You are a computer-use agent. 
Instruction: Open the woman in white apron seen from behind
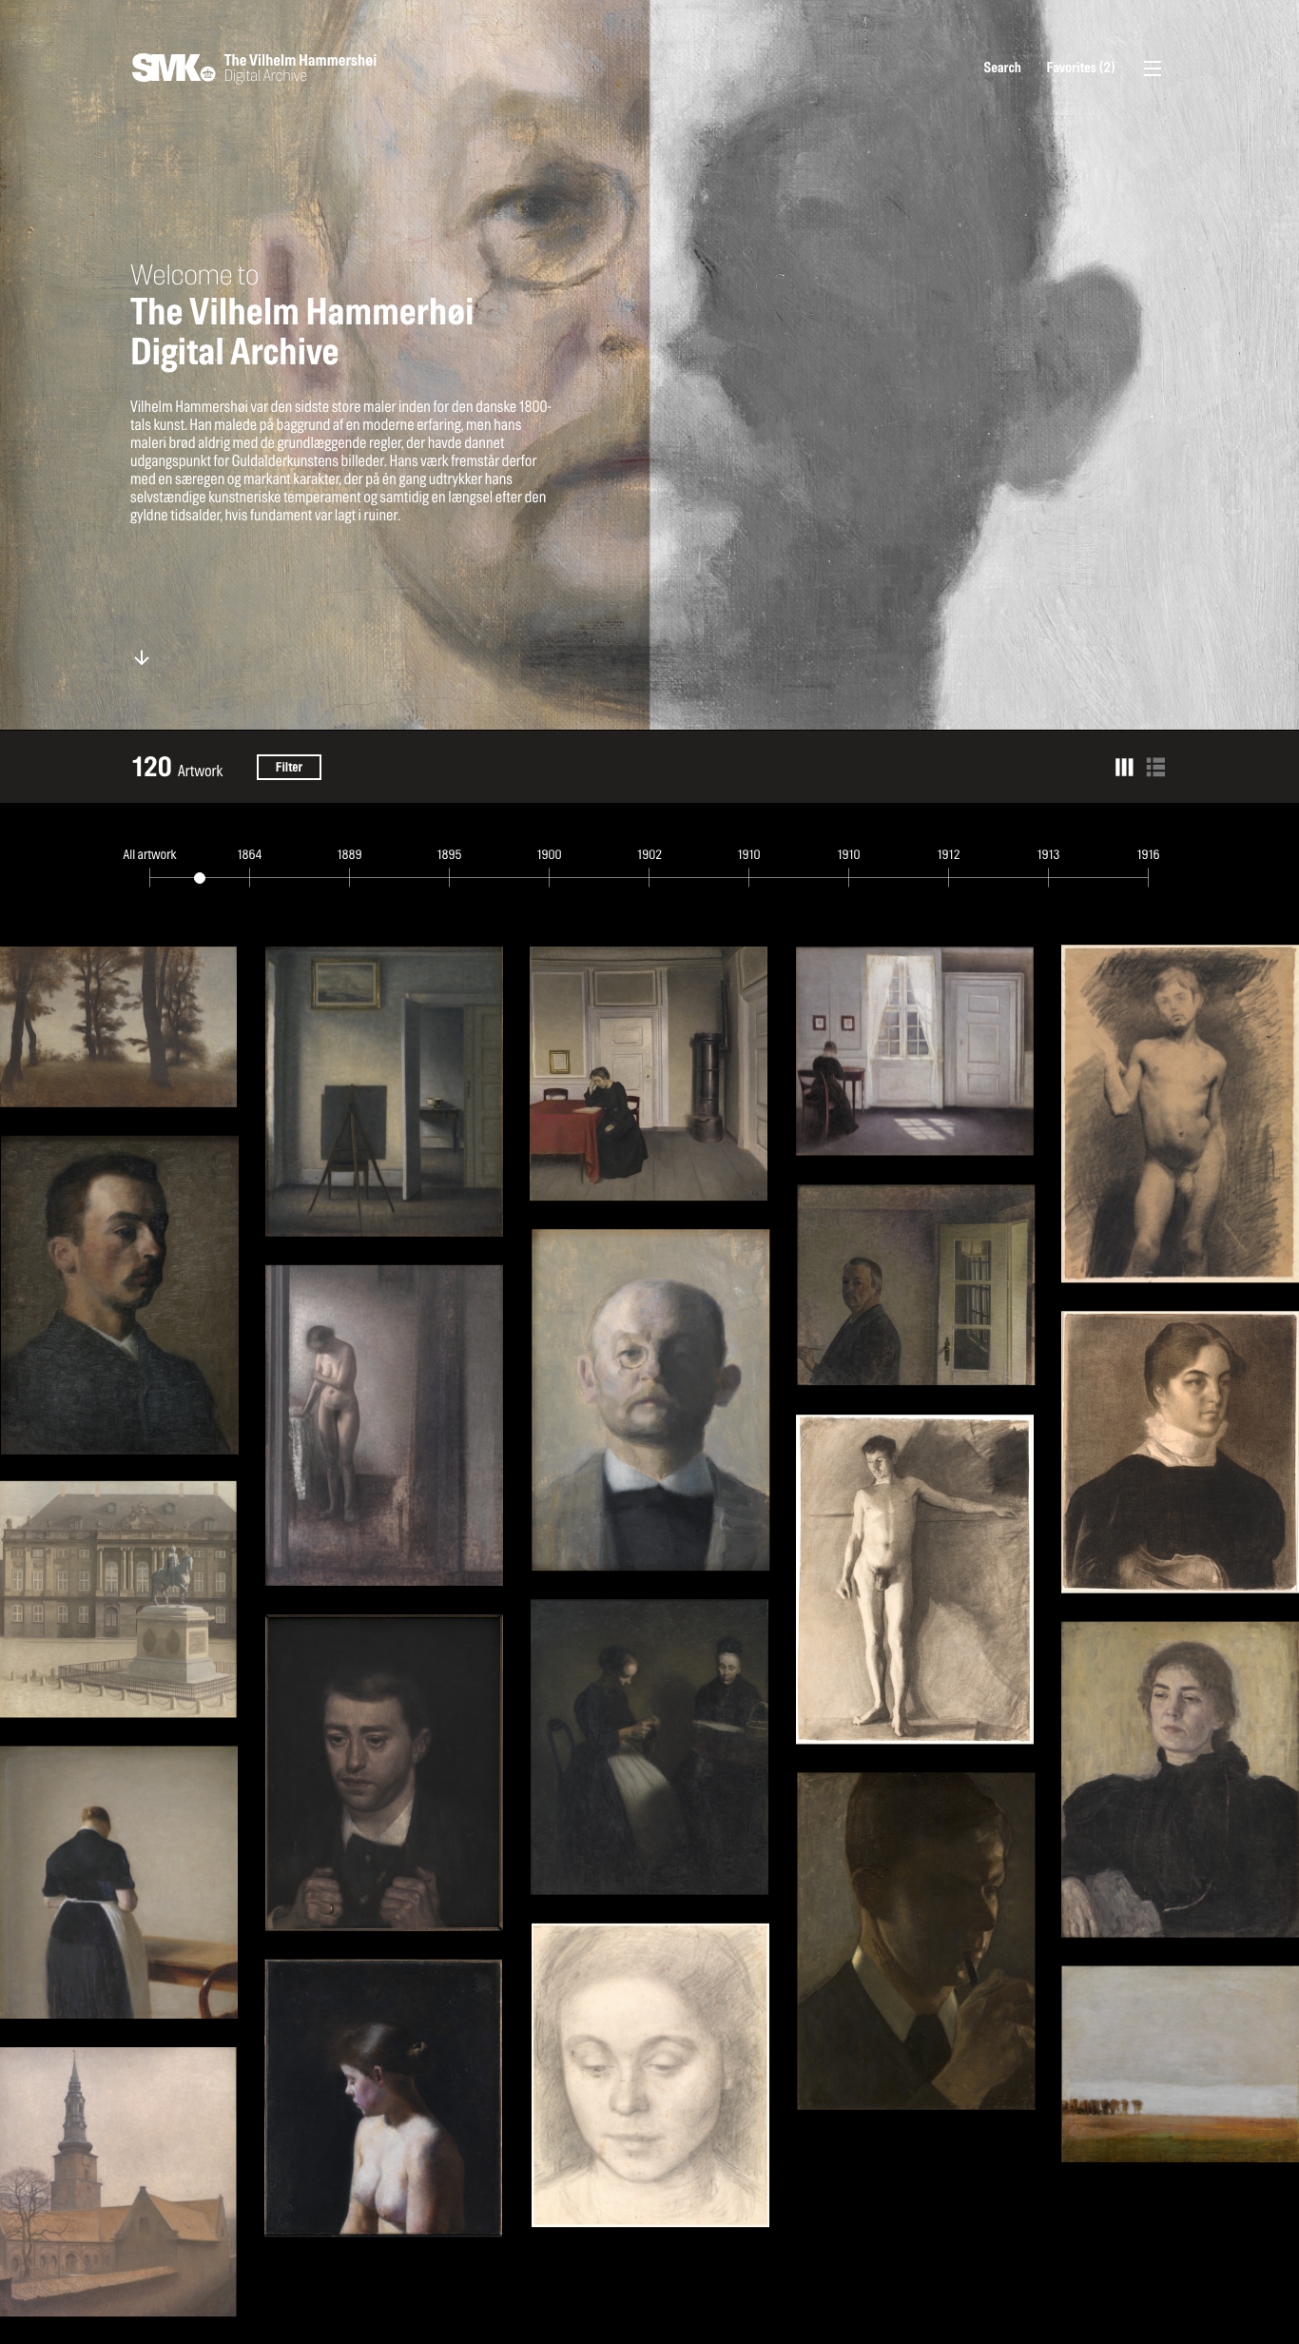tap(119, 1882)
